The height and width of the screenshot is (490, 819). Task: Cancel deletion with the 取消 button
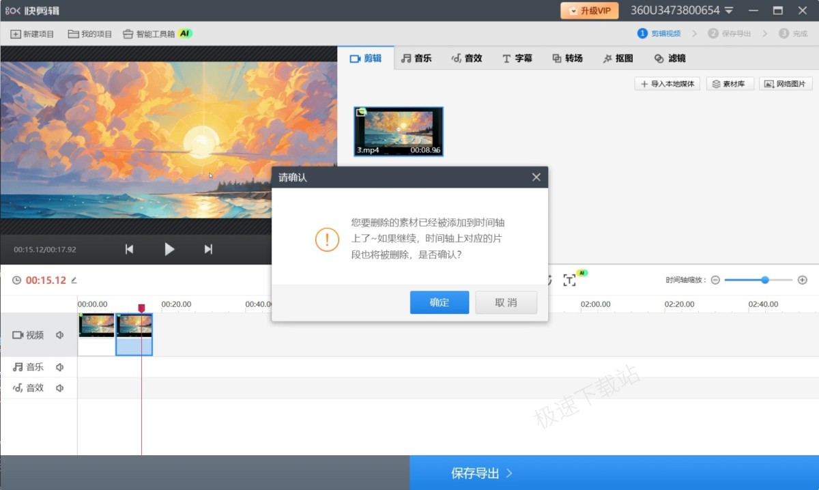506,302
